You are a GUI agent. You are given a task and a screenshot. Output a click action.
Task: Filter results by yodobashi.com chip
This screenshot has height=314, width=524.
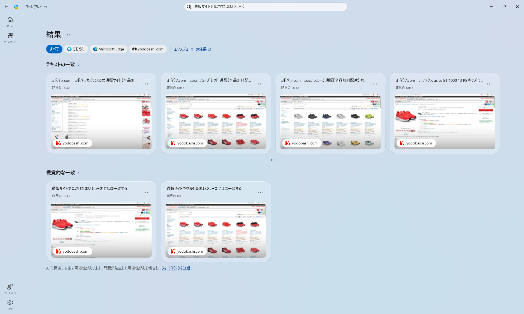point(148,49)
